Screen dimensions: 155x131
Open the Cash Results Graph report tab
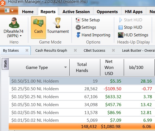coord(51,50)
